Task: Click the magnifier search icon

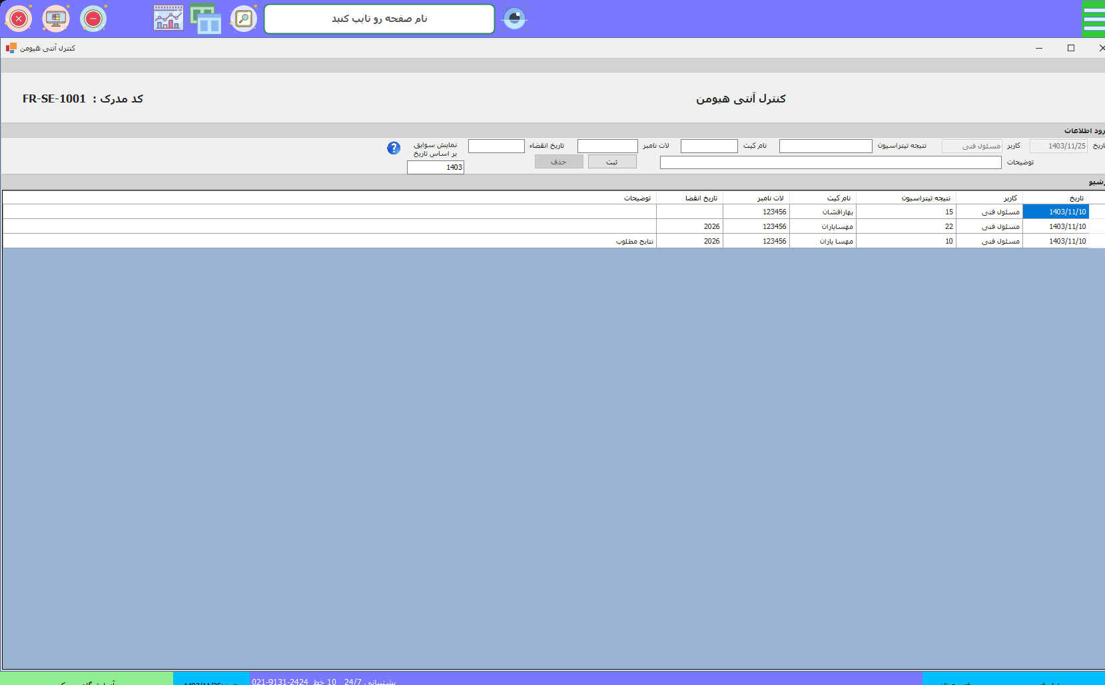Action: 244,19
